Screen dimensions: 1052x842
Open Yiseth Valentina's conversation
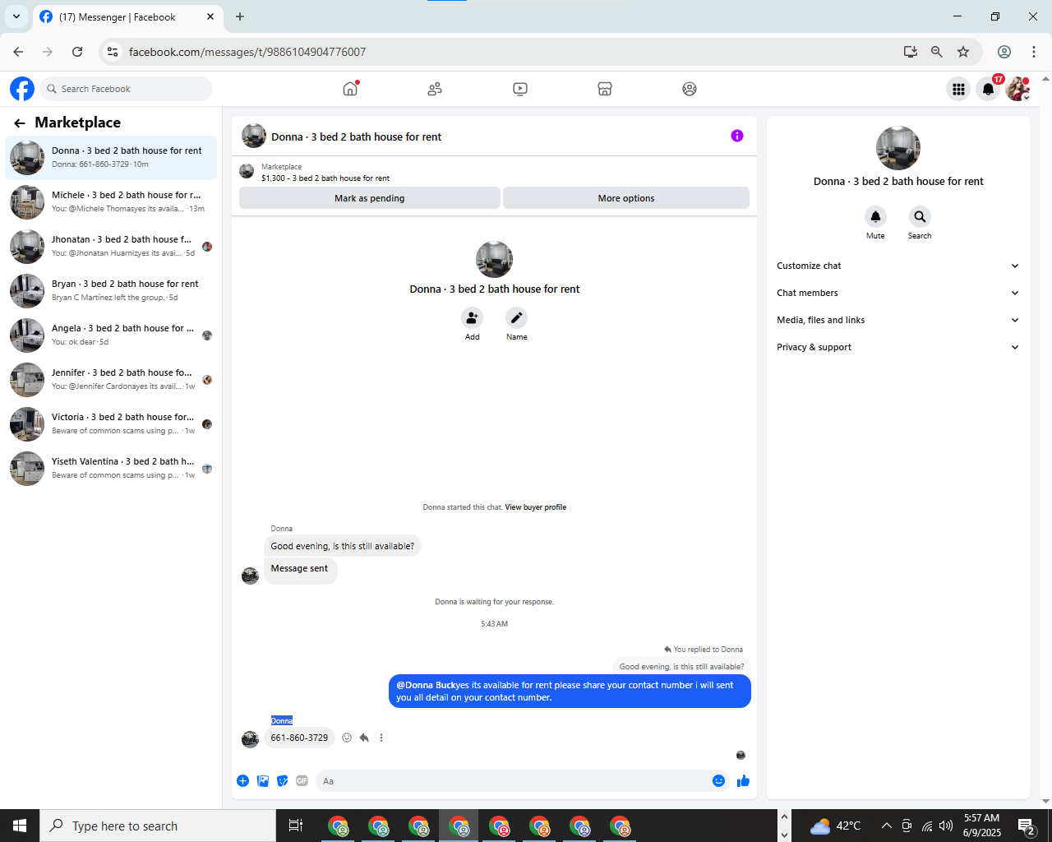[112, 469]
